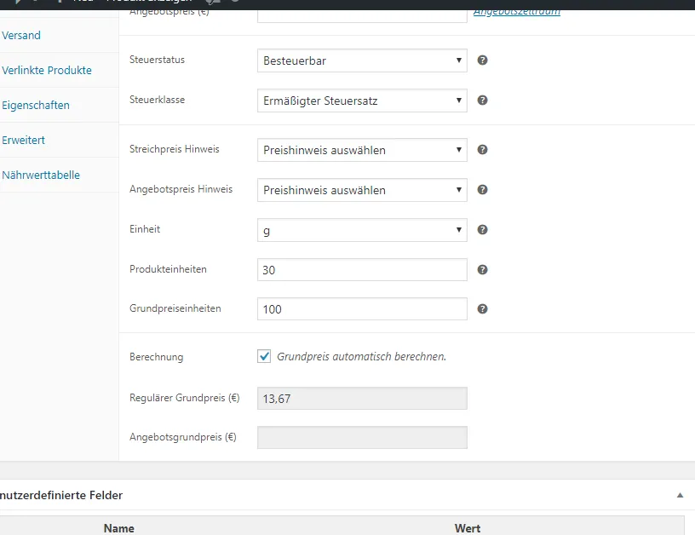
Task: Open Angebotspreis Hinweis Preishinweis dropdown
Action: click(362, 190)
